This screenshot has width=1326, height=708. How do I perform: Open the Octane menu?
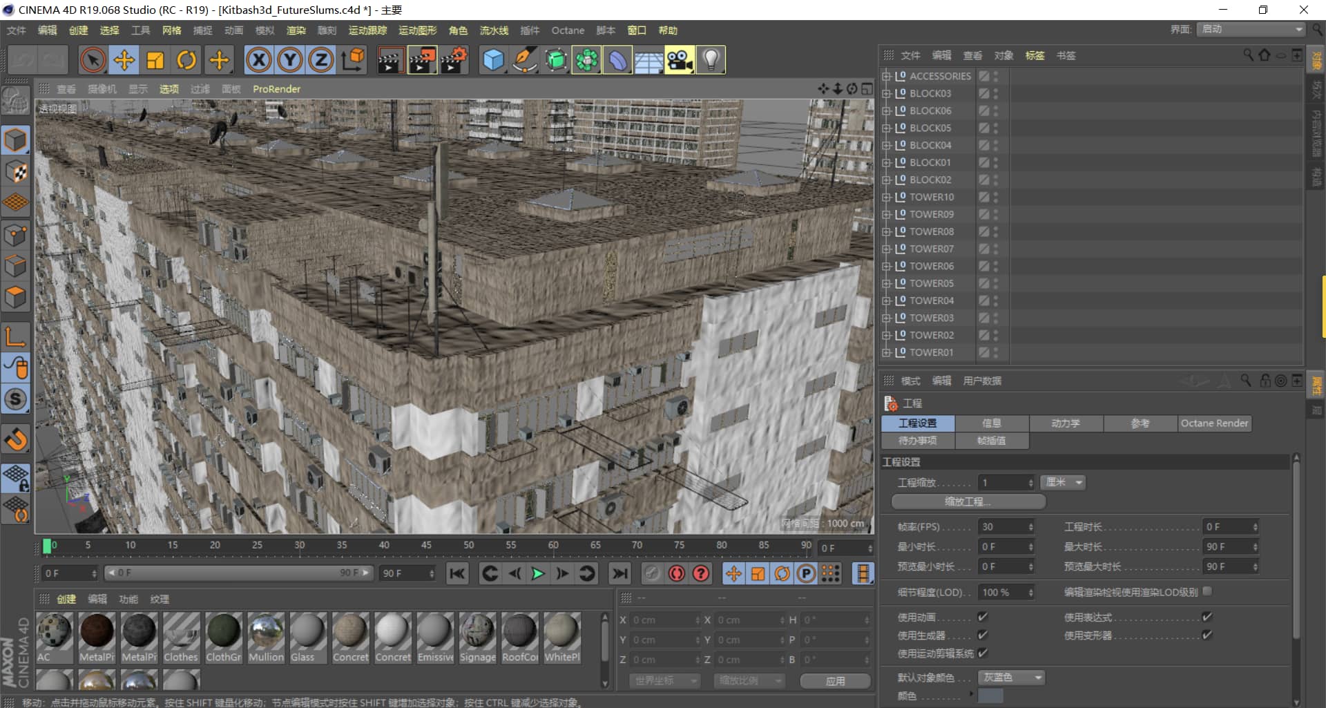[x=568, y=30]
